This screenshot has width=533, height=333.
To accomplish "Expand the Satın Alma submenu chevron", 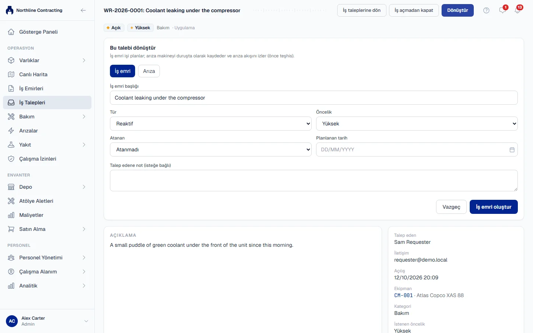I will coord(84,229).
